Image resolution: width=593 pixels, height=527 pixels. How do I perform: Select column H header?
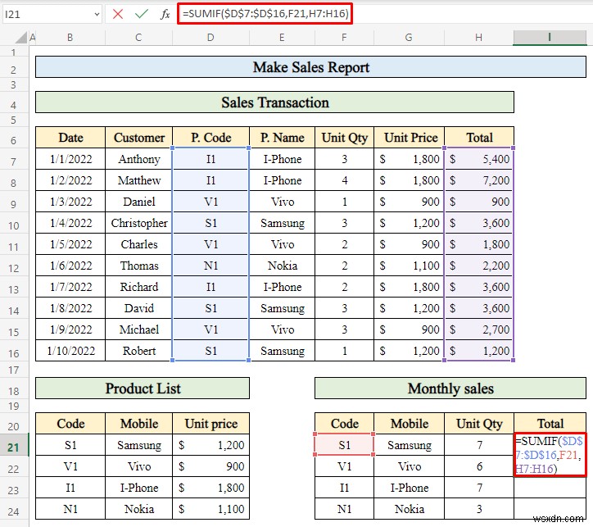click(x=478, y=38)
